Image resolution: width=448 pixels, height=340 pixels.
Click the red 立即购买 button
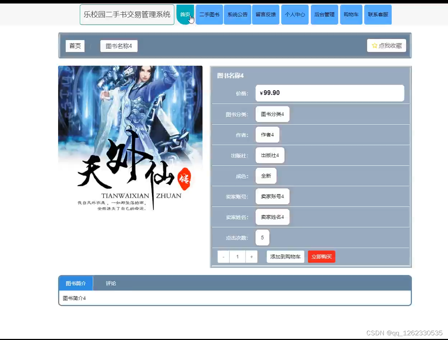[322, 257]
